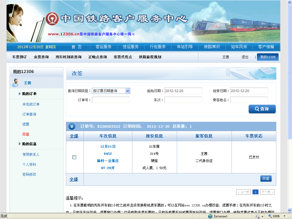The width and height of the screenshot is (292, 219).
Task: Click train number 6452 link
Action: pyautogui.click(x=108, y=154)
